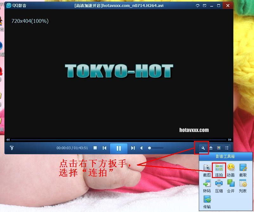The image size is (254, 212).
Task: Select 合并 merge tool
Action: coord(231,186)
